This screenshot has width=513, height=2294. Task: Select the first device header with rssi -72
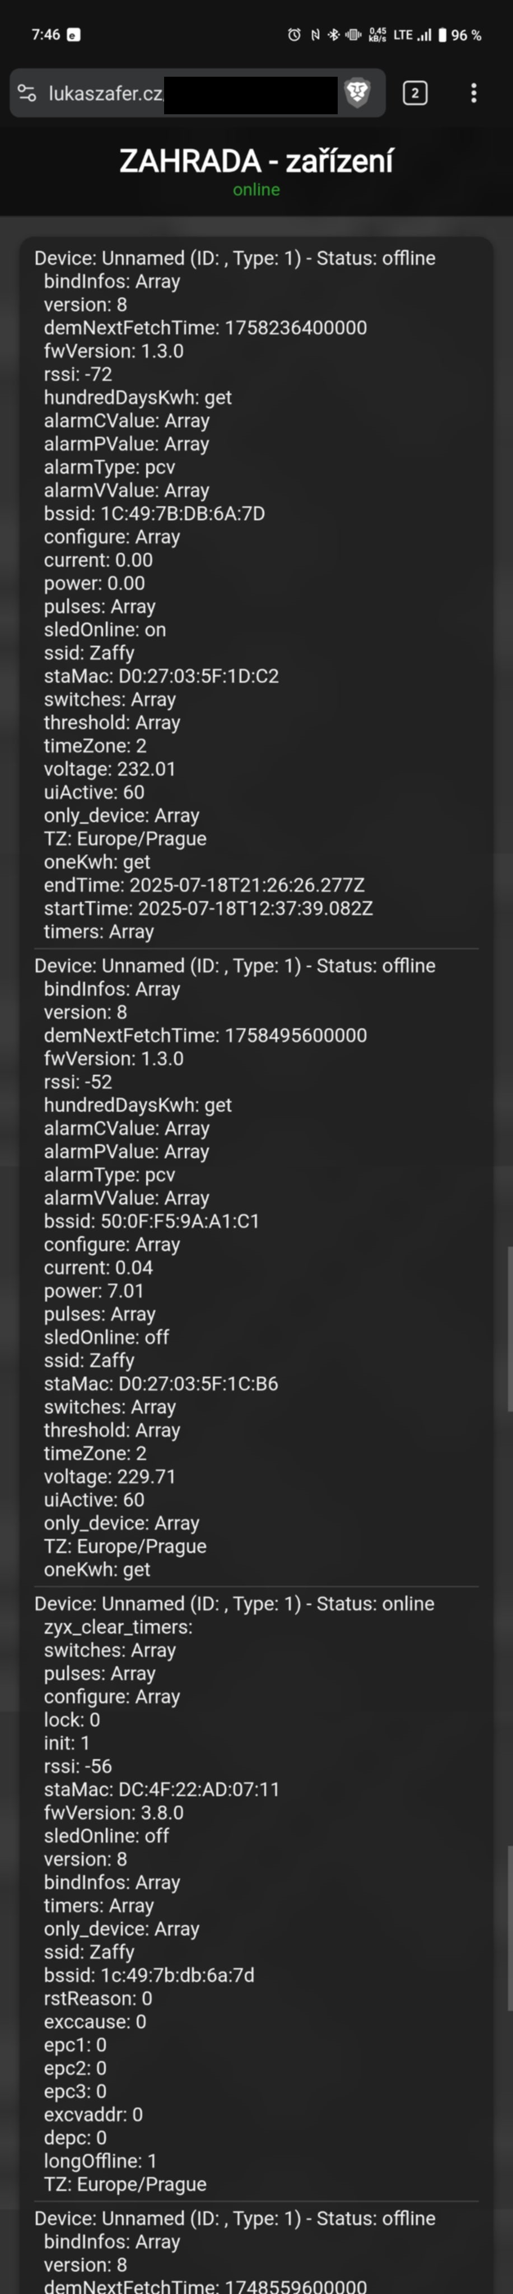tap(234, 258)
